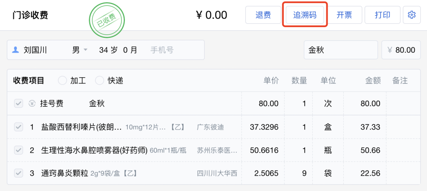
Task: Select the 快递 radio option
Action: coord(100,81)
